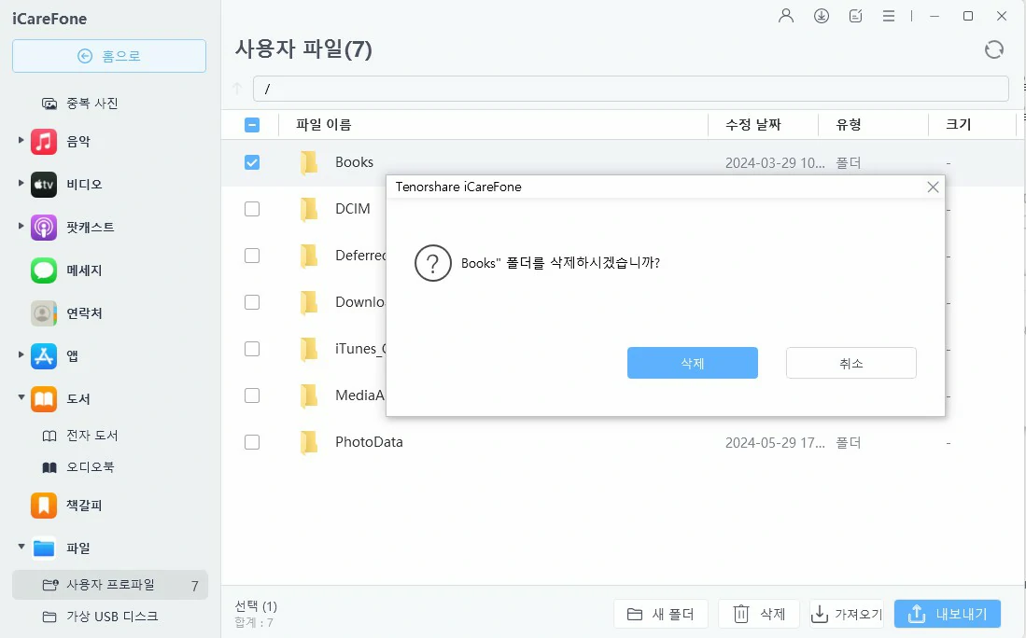Image resolution: width=1026 pixels, height=638 pixels.
Task: Uncheck the Books folder checkbox
Action: tap(252, 162)
